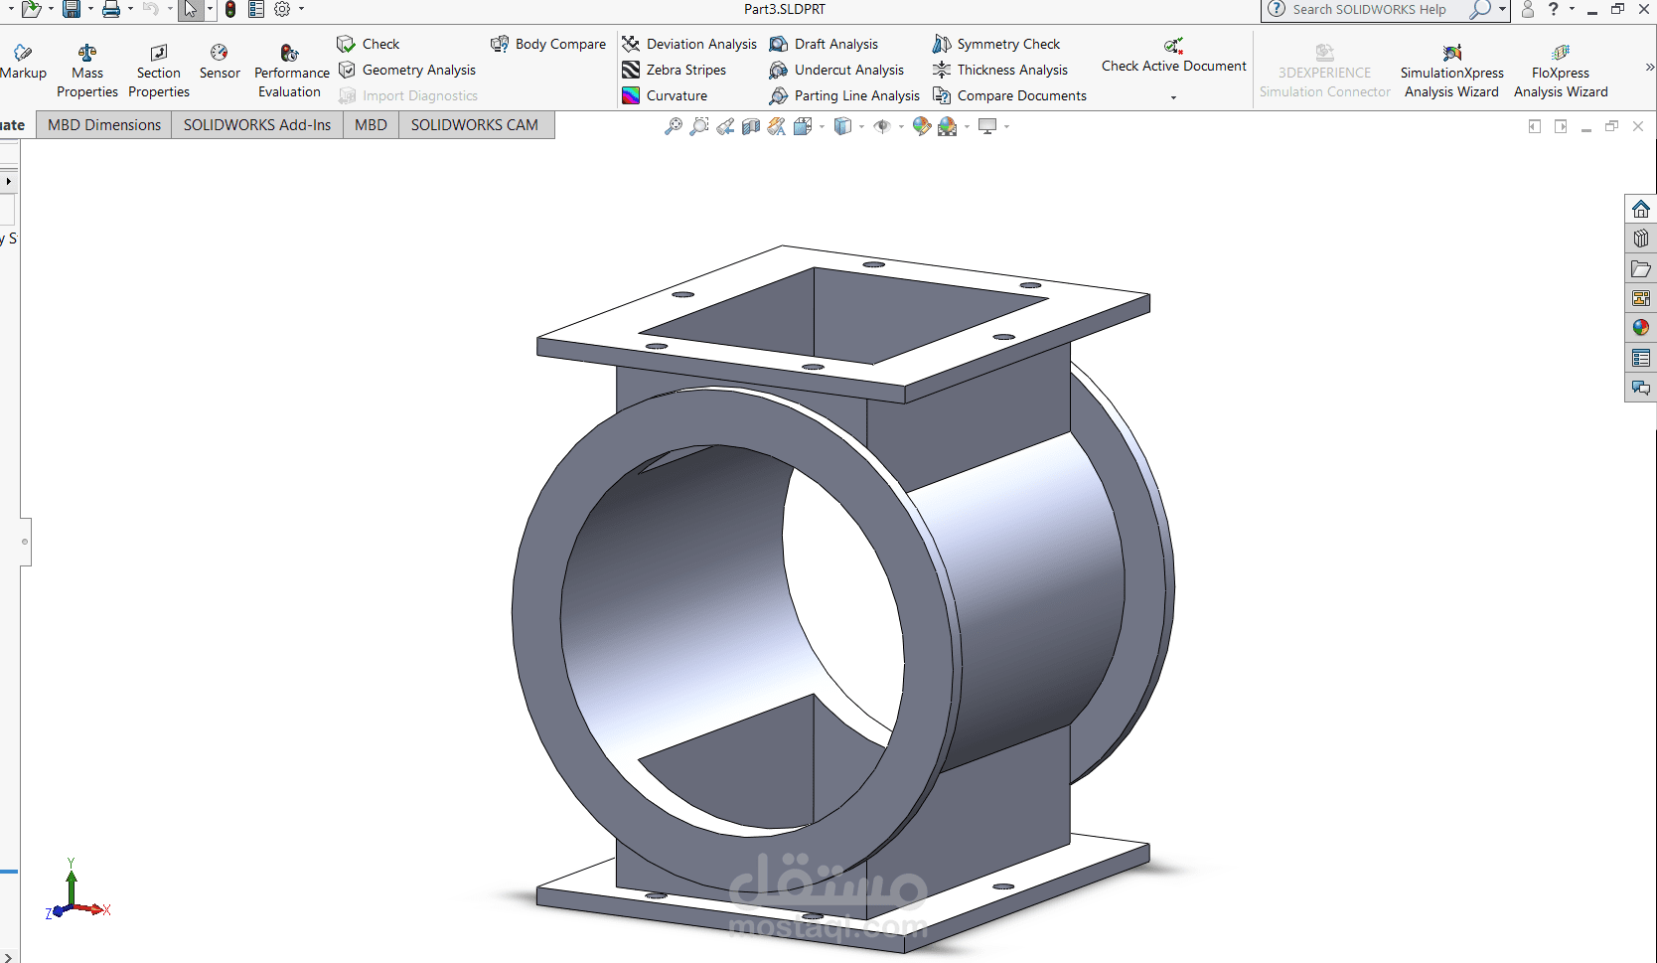Image resolution: width=1657 pixels, height=963 pixels.
Task: Launch FloXpress Analysis Wizard
Action: [x=1561, y=71]
